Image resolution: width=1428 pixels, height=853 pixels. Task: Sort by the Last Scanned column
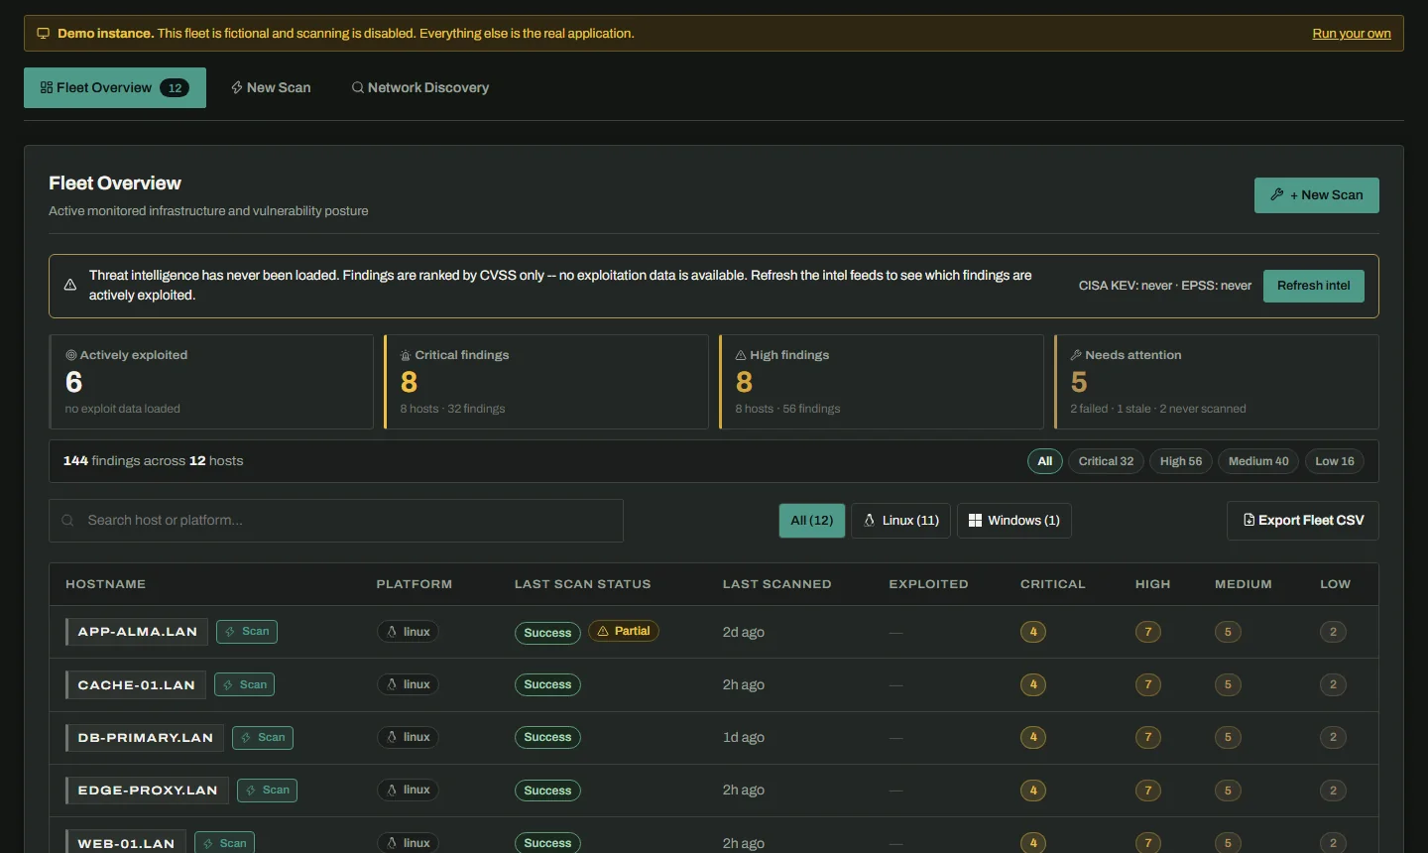776,584
